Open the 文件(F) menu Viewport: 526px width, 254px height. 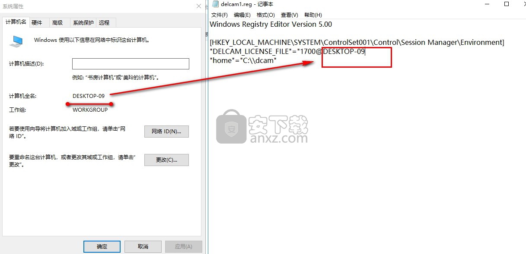coord(220,15)
